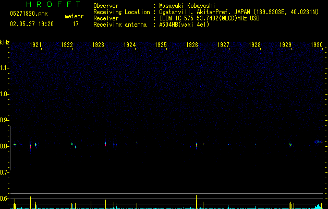Screen dimensions: 328x209
Task: Click the meteor count 17
Action: click(x=76, y=24)
